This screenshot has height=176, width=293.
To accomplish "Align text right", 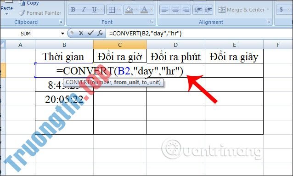I will point(186,10).
